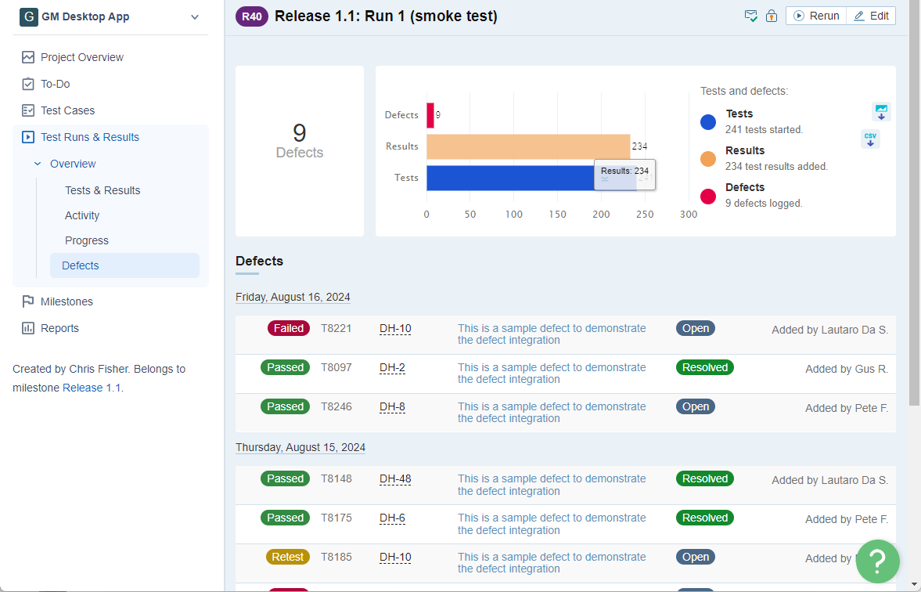Toggle the blue Tests legend dot
Viewport: 921px width, 592px height.
(708, 121)
